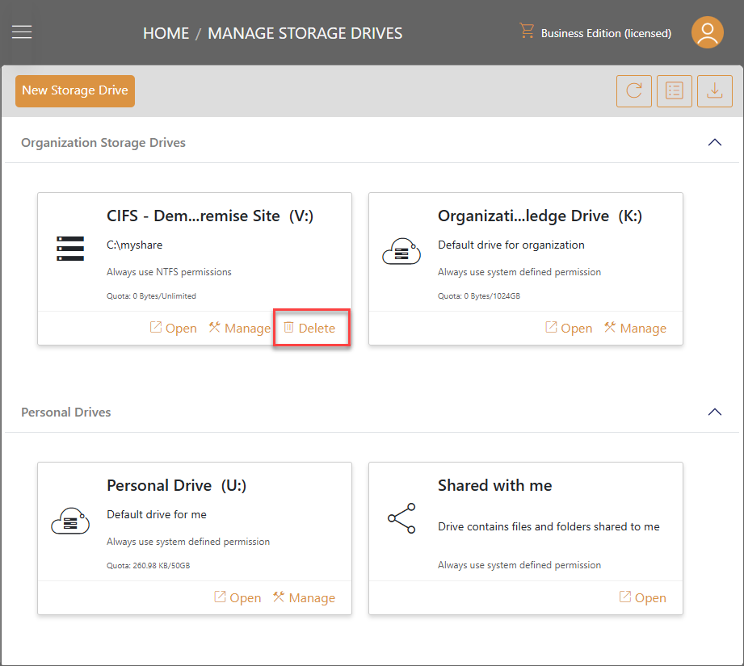Manage the Organization Knowledge Drive (K:)
The width and height of the screenshot is (744, 666).
click(x=635, y=328)
